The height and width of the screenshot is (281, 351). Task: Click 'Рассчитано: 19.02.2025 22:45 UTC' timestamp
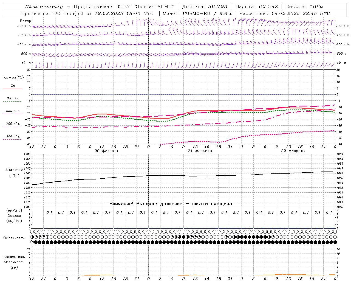click(285, 13)
